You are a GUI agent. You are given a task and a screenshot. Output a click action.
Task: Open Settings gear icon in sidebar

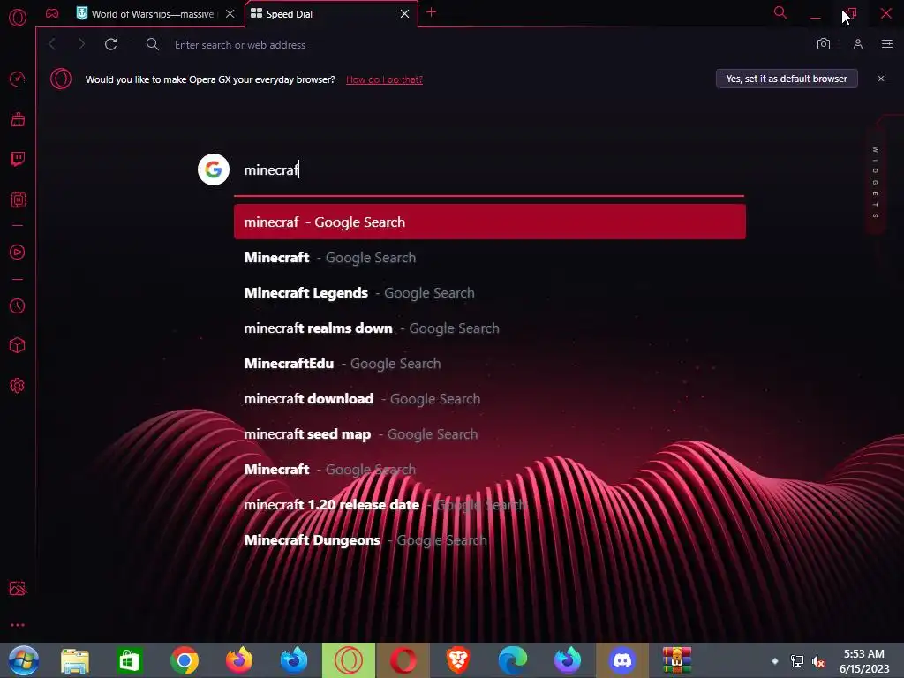[x=18, y=386]
